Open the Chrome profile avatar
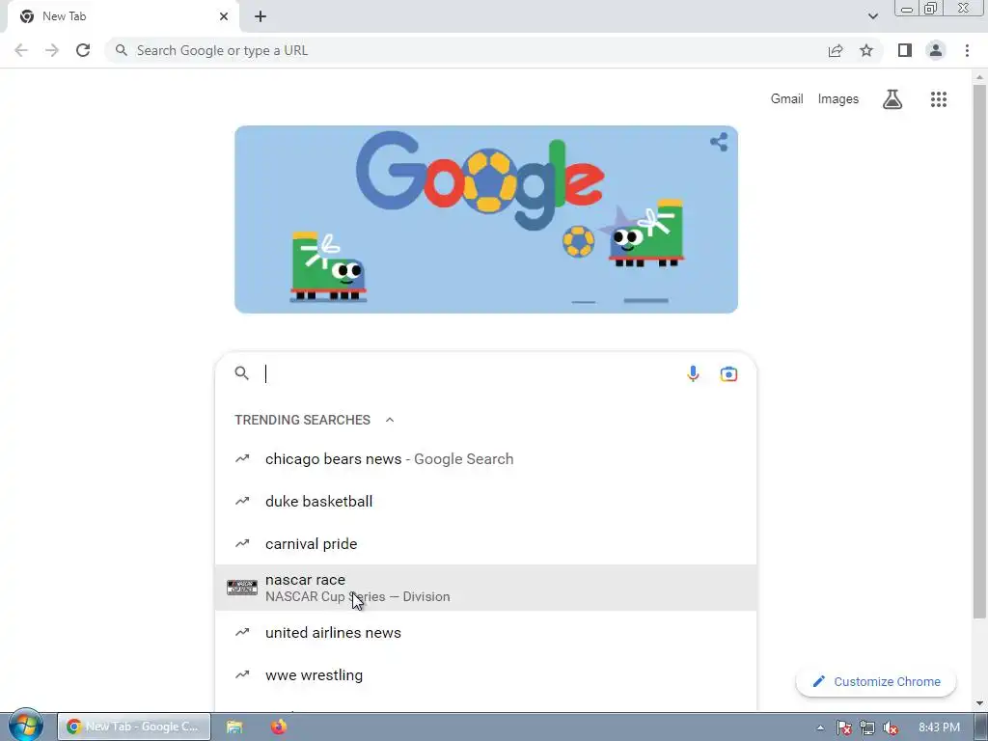The width and height of the screenshot is (988, 741). click(x=936, y=50)
